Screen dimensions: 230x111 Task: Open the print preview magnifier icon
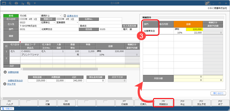click(10, 3)
